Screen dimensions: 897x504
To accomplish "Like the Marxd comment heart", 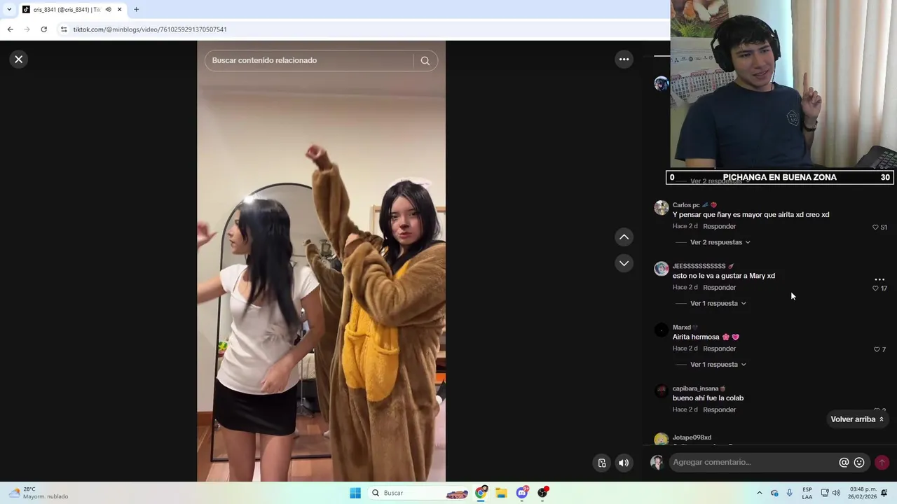I will pos(877,349).
